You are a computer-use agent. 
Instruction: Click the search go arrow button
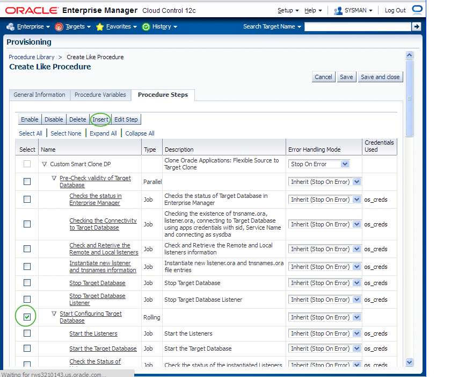point(416,26)
